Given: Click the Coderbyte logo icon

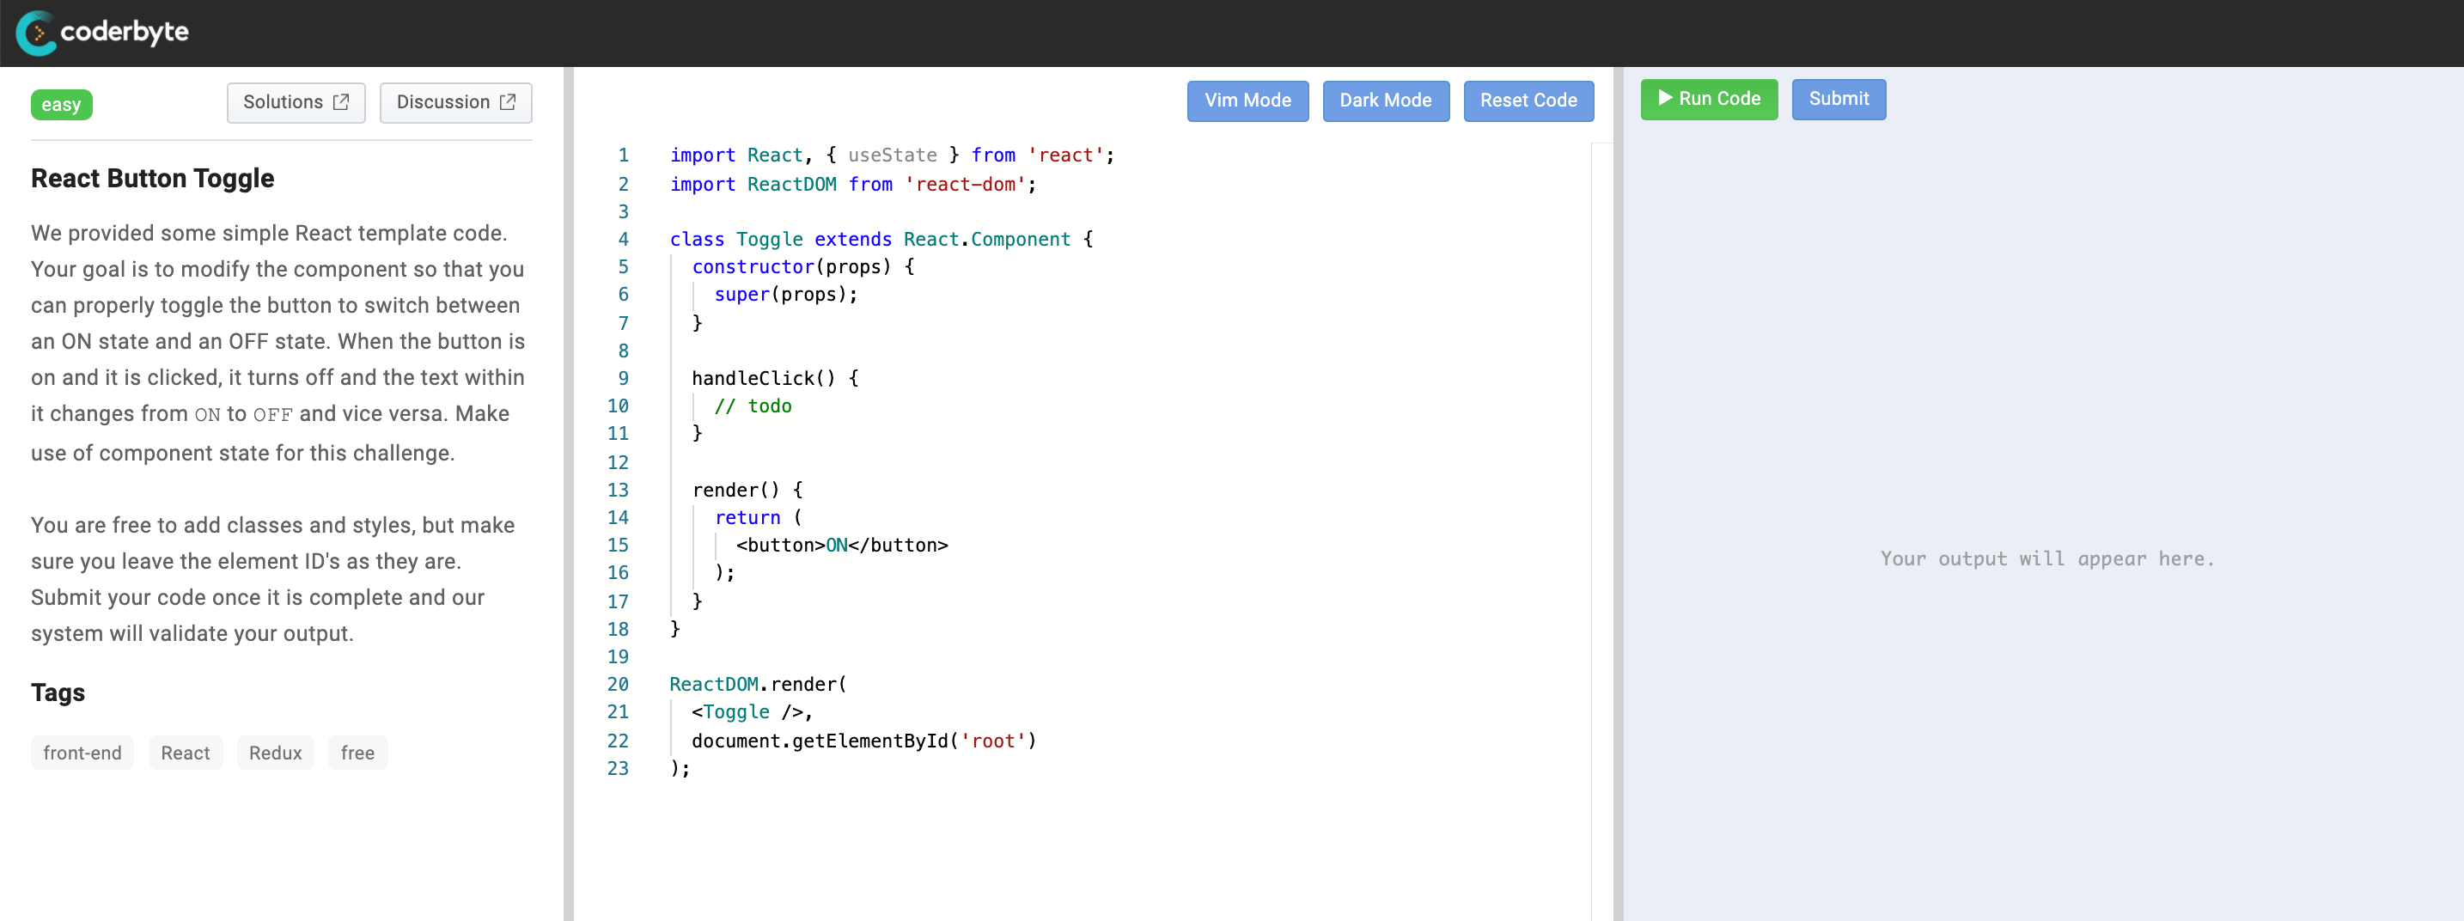Looking at the screenshot, I should 37,32.
